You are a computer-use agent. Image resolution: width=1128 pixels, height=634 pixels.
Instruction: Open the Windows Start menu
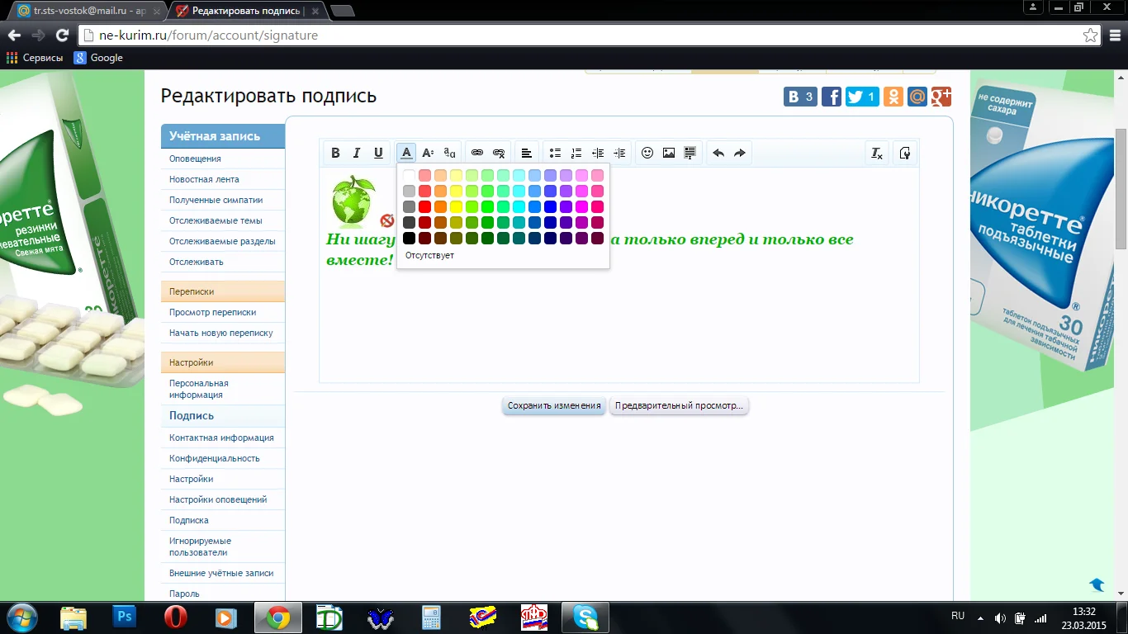tap(21, 617)
